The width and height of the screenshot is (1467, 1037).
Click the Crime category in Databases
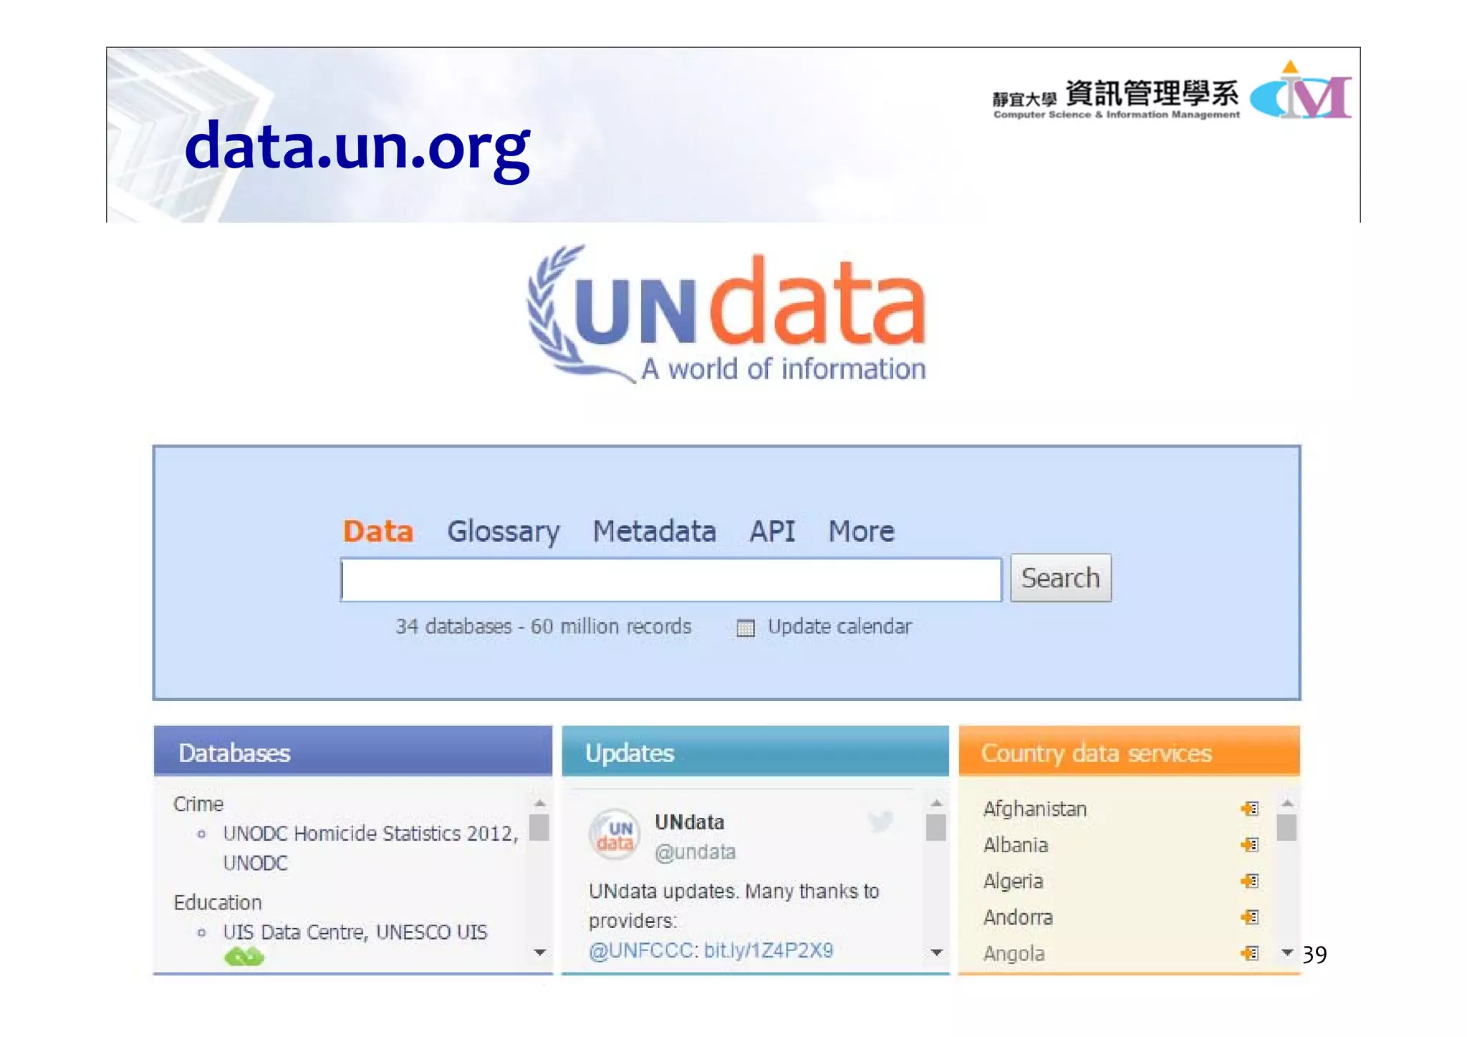click(x=198, y=804)
